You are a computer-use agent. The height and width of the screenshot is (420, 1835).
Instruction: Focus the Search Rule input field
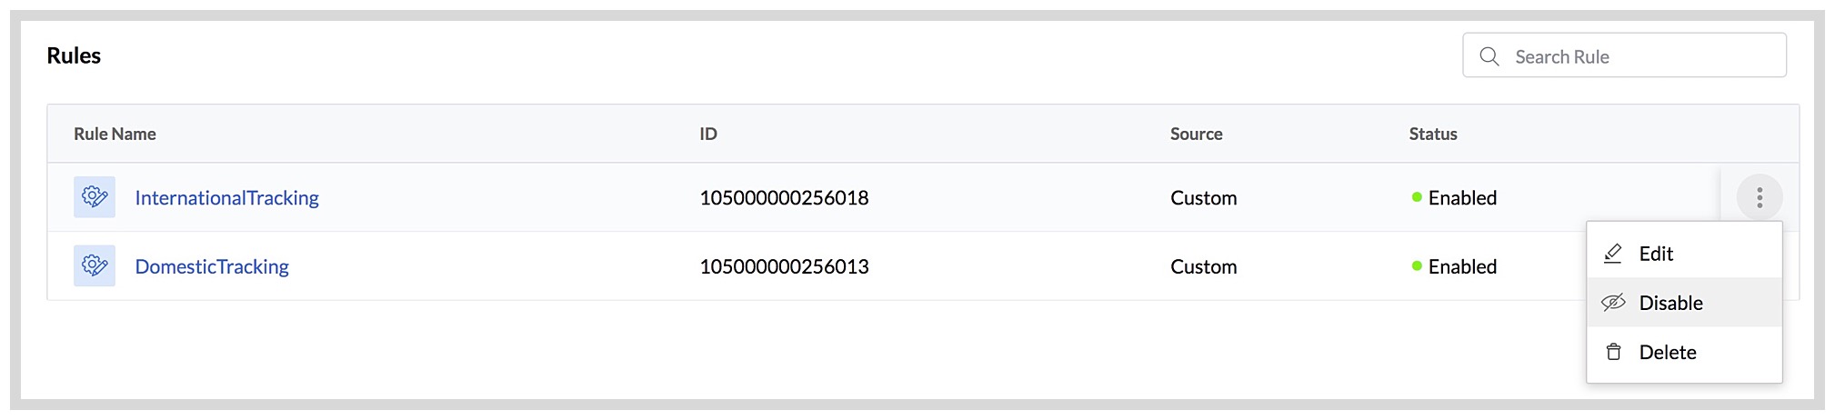click(x=1624, y=55)
